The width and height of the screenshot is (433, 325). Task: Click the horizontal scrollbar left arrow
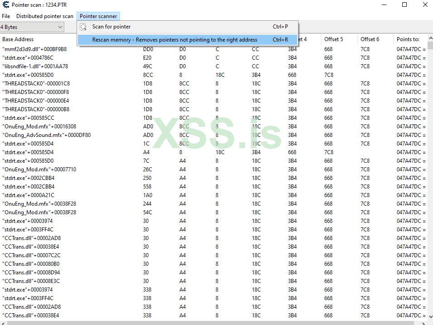point(3,323)
